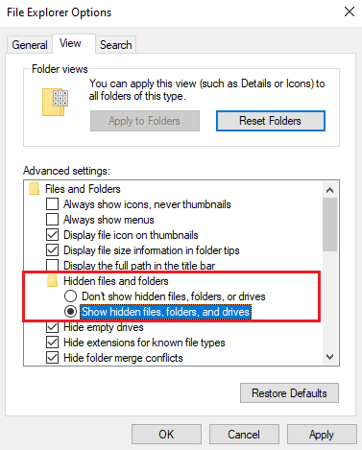Close the File Explorer Options dialog

tap(350, 12)
